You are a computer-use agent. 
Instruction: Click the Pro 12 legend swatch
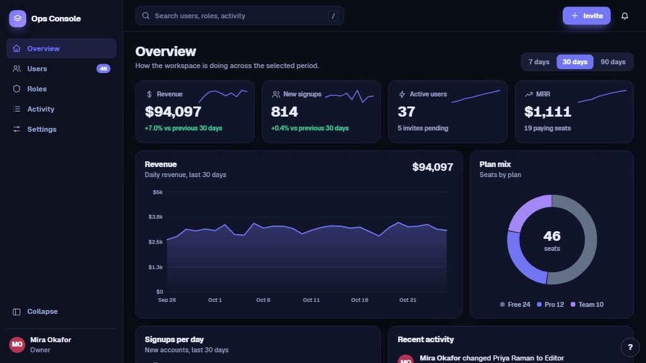539,304
